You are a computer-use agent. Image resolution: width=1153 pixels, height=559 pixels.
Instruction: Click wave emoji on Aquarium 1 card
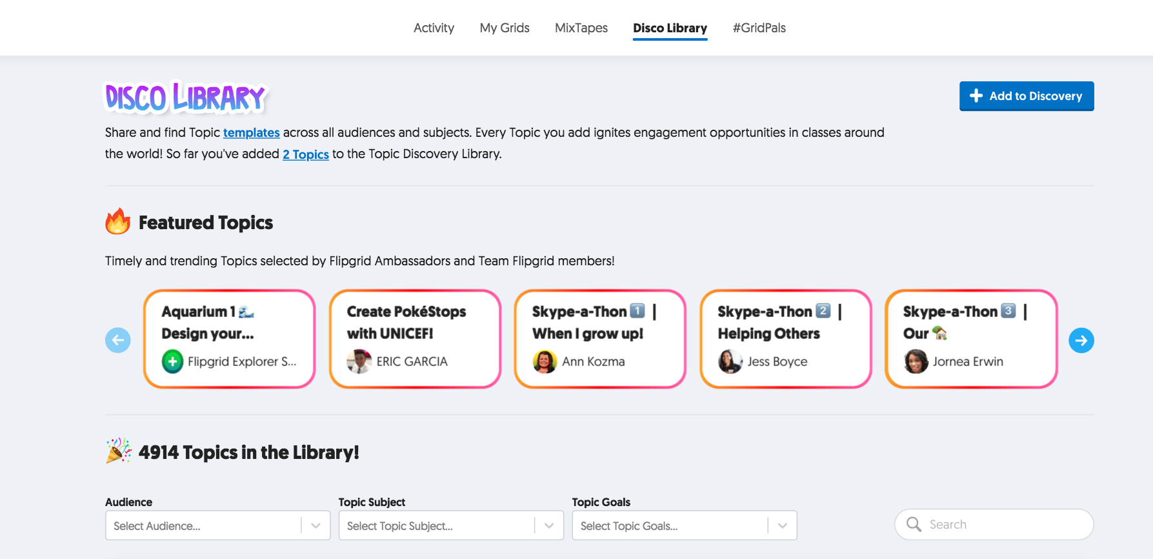point(246,312)
